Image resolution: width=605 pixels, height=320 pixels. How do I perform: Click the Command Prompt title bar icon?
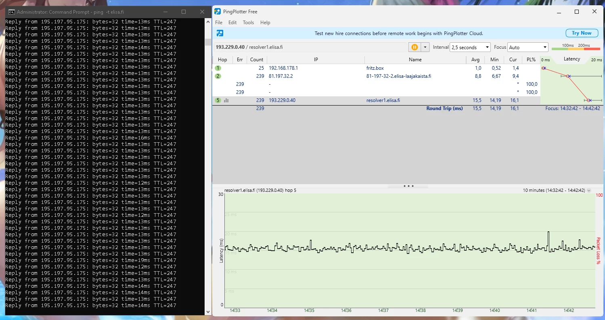tap(12, 12)
